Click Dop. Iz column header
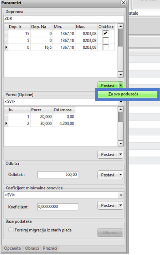Screen dimensions: 160x255 (x=19, y=27)
